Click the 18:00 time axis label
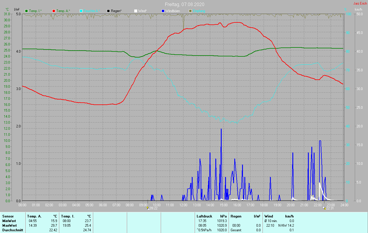Viewport: 368px width, 233px height. click(x=264, y=205)
